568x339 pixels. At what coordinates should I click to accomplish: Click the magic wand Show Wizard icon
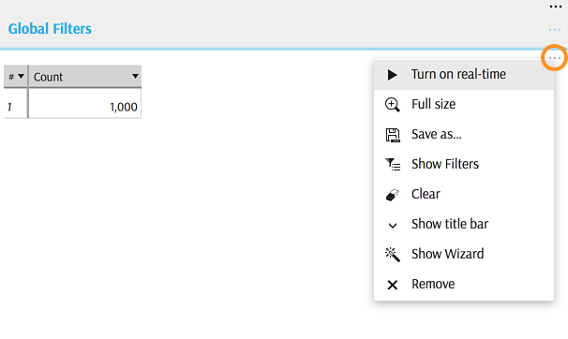pyautogui.click(x=393, y=255)
